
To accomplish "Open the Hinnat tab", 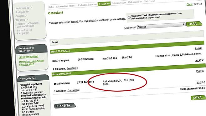I will (73, 6).
